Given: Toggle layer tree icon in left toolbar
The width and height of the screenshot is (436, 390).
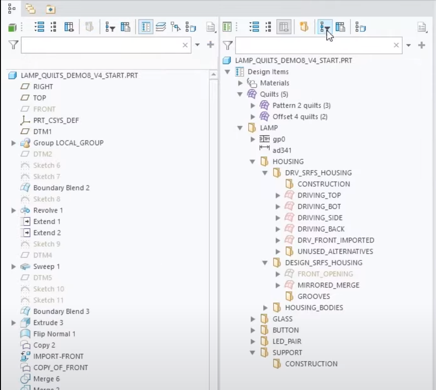Looking at the screenshot, I should pyautogui.click(x=161, y=27).
